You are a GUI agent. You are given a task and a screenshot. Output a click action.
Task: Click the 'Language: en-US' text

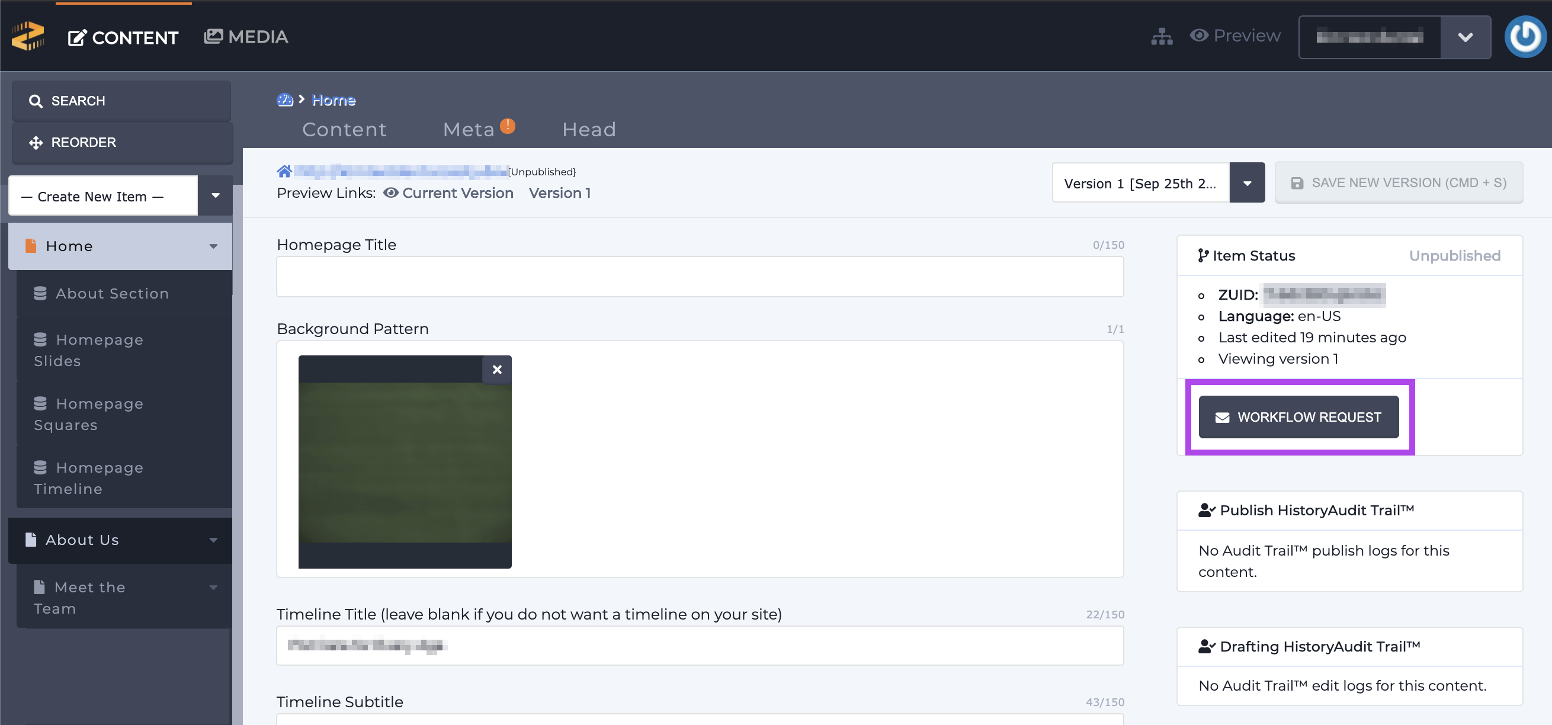coord(1279,316)
